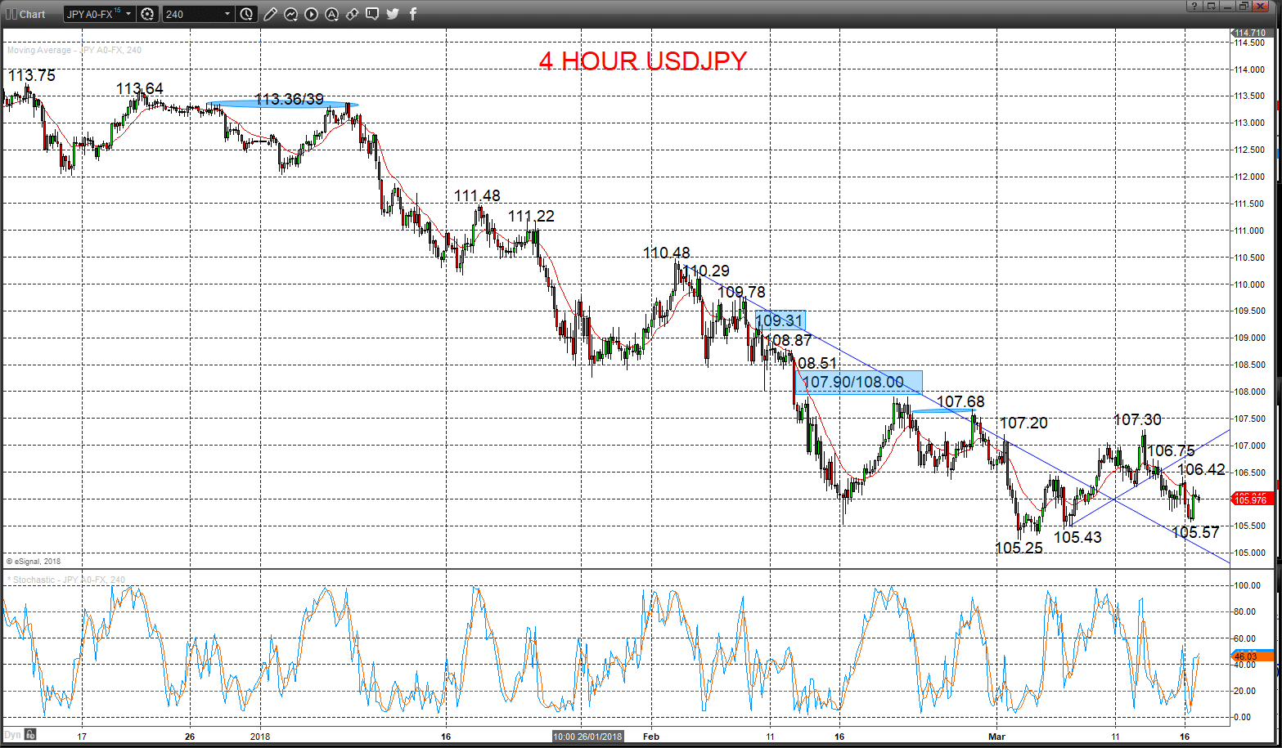Click the Feb date axis label
Viewport: 1282px width, 748px height.
651,736
